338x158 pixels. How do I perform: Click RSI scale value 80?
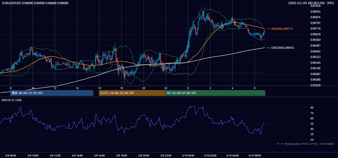click(x=312, y=108)
